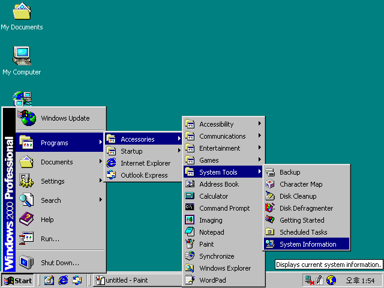The height and width of the screenshot is (288, 384).
Task: Expand the Startup submenu arrow
Action: (179, 151)
